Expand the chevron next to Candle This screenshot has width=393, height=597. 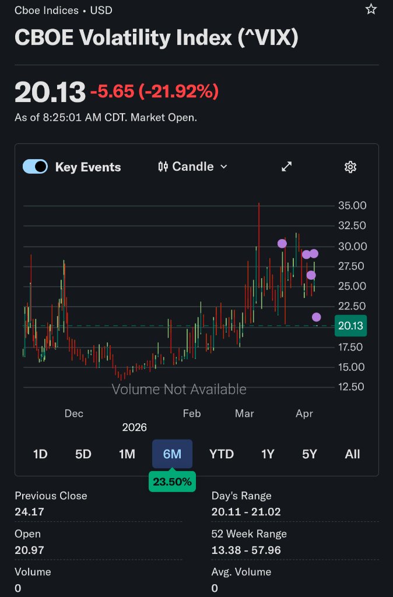(224, 167)
